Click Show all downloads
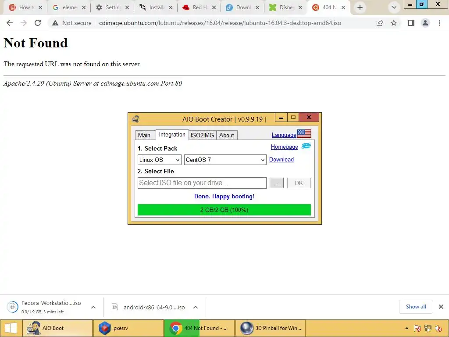The image size is (449, 337). tap(416, 307)
